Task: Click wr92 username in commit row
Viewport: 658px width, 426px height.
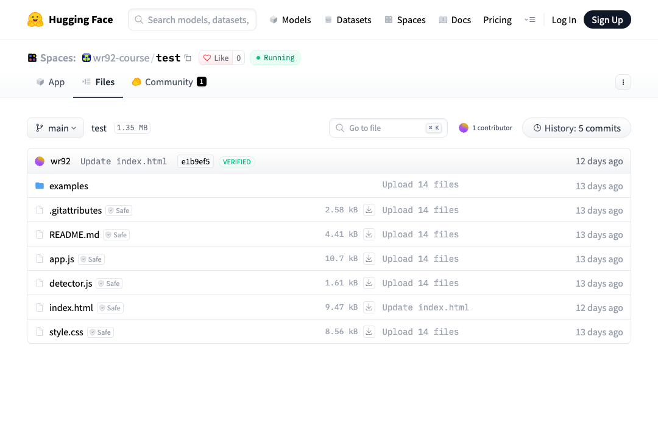Action: point(60,161)
